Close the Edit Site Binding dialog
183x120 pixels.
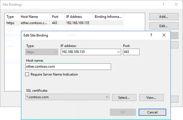pos(164,35)
